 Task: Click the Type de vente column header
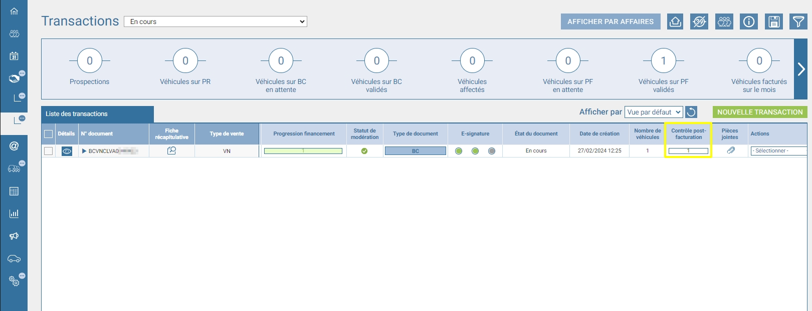point(227,134)
